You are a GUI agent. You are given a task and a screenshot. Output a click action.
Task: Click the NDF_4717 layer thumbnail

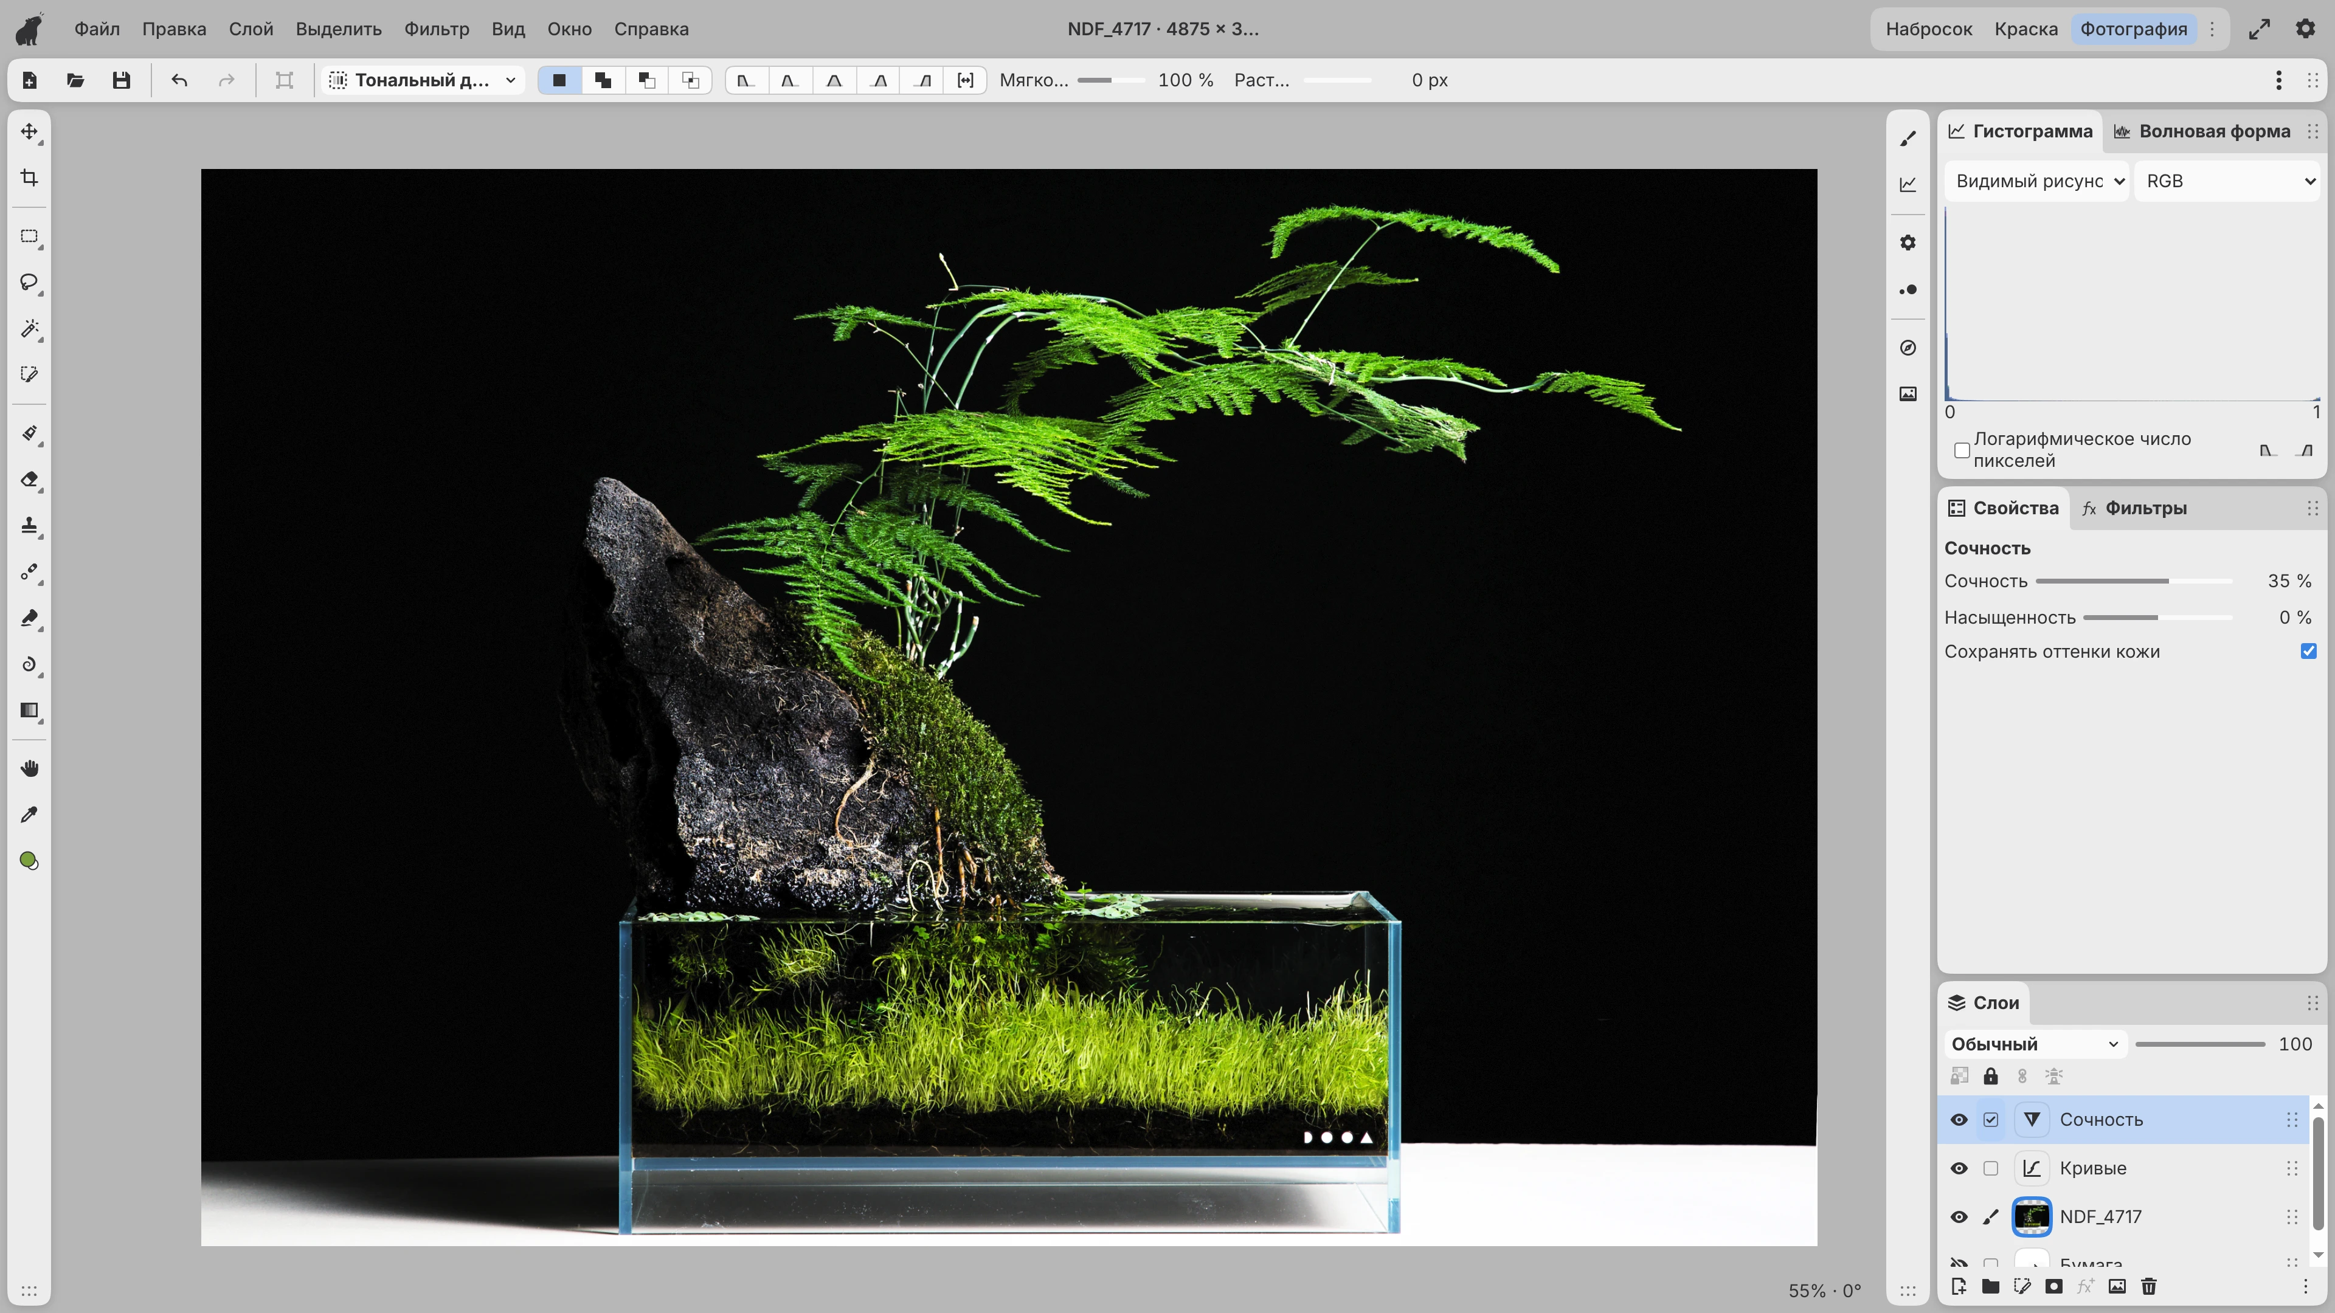pos(2032,1217)
